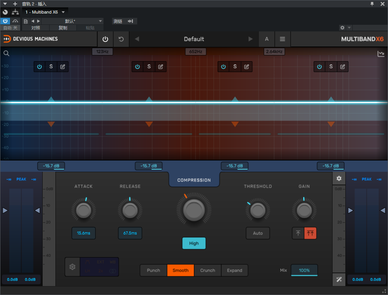Click the gear icon above output meter
The width and height of the screenshot is (388, 295).
[339, 179]
